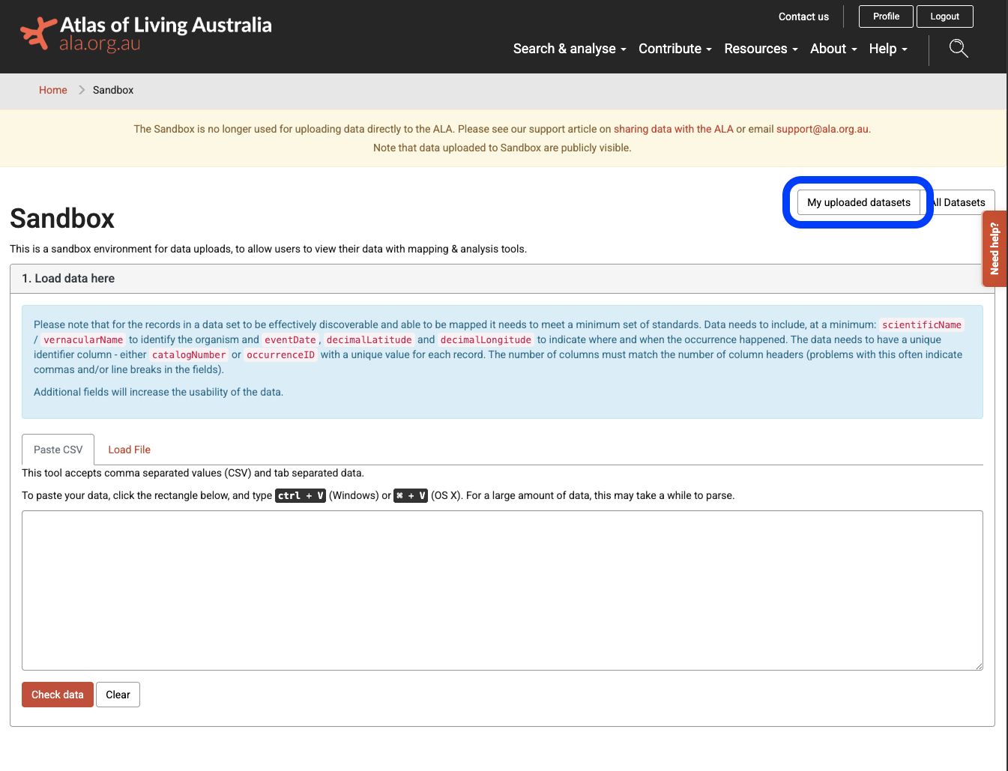Open the All Datasets button

[958, 202]
